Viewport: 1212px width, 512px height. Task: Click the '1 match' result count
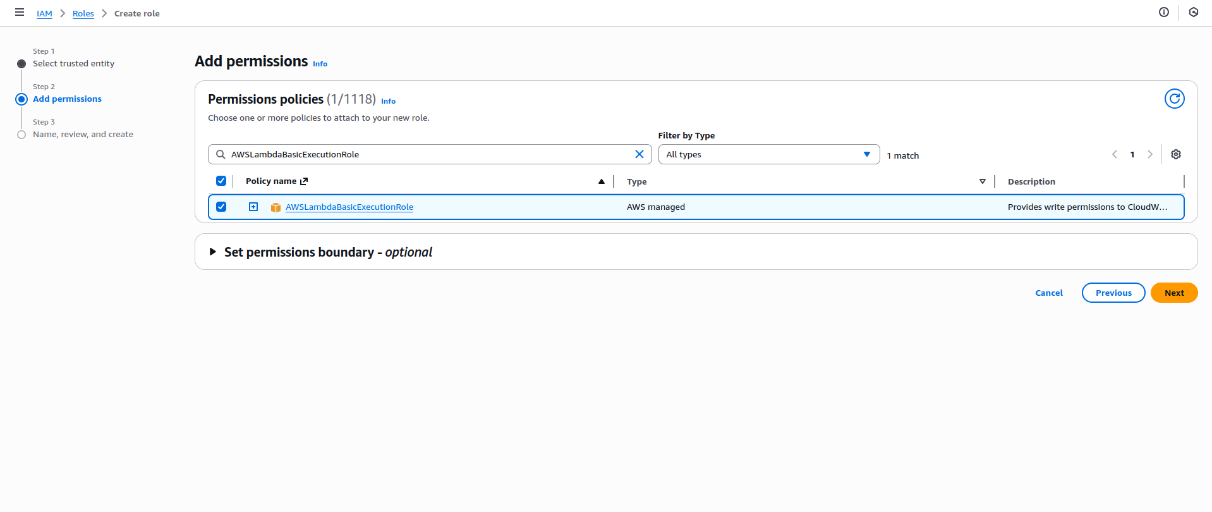click(903, 155)
